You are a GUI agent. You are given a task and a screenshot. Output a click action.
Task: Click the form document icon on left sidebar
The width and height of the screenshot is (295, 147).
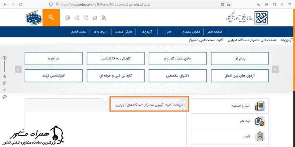click(x=4, y=83)
